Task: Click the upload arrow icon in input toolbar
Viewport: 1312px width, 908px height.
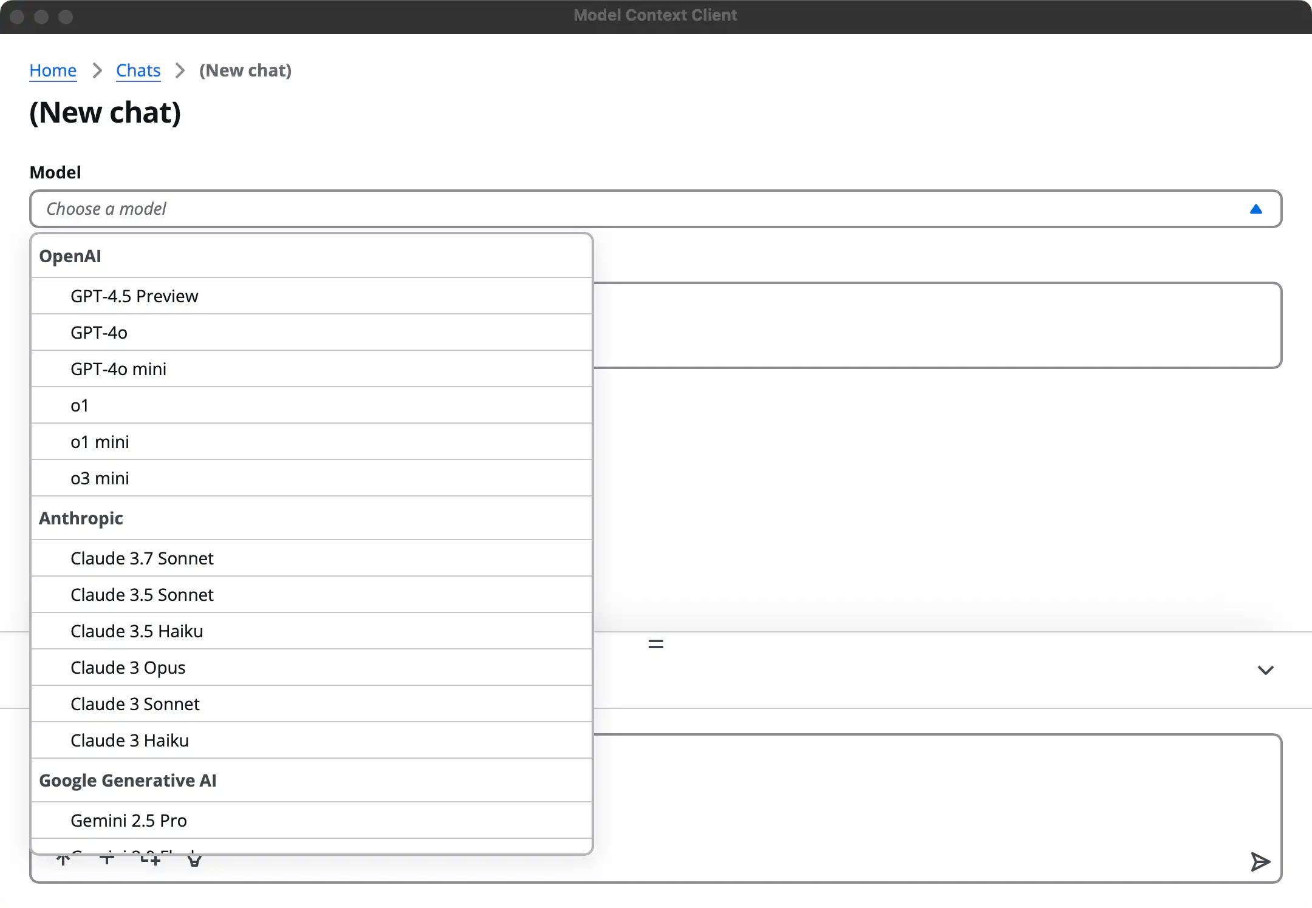Action: [x=63, y=861]
